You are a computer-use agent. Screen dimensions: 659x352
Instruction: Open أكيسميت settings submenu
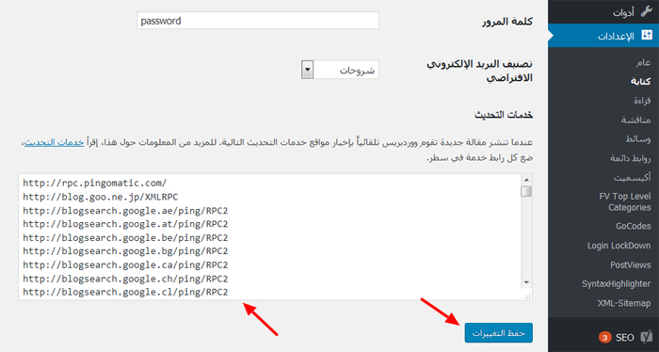[x=632, y=178]
